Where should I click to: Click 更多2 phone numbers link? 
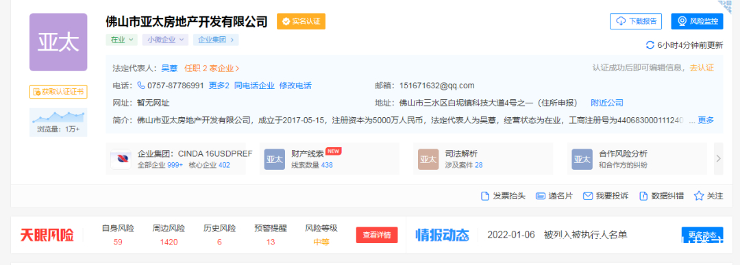219,86
